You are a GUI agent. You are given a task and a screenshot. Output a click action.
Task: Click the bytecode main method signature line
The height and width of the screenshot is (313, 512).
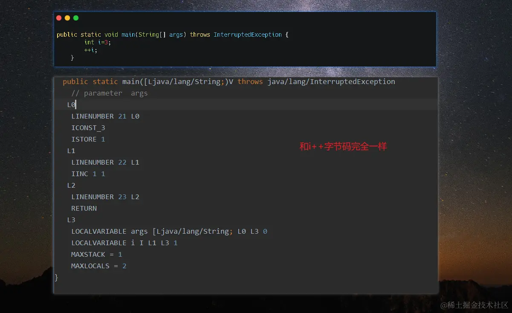[229, 81]
